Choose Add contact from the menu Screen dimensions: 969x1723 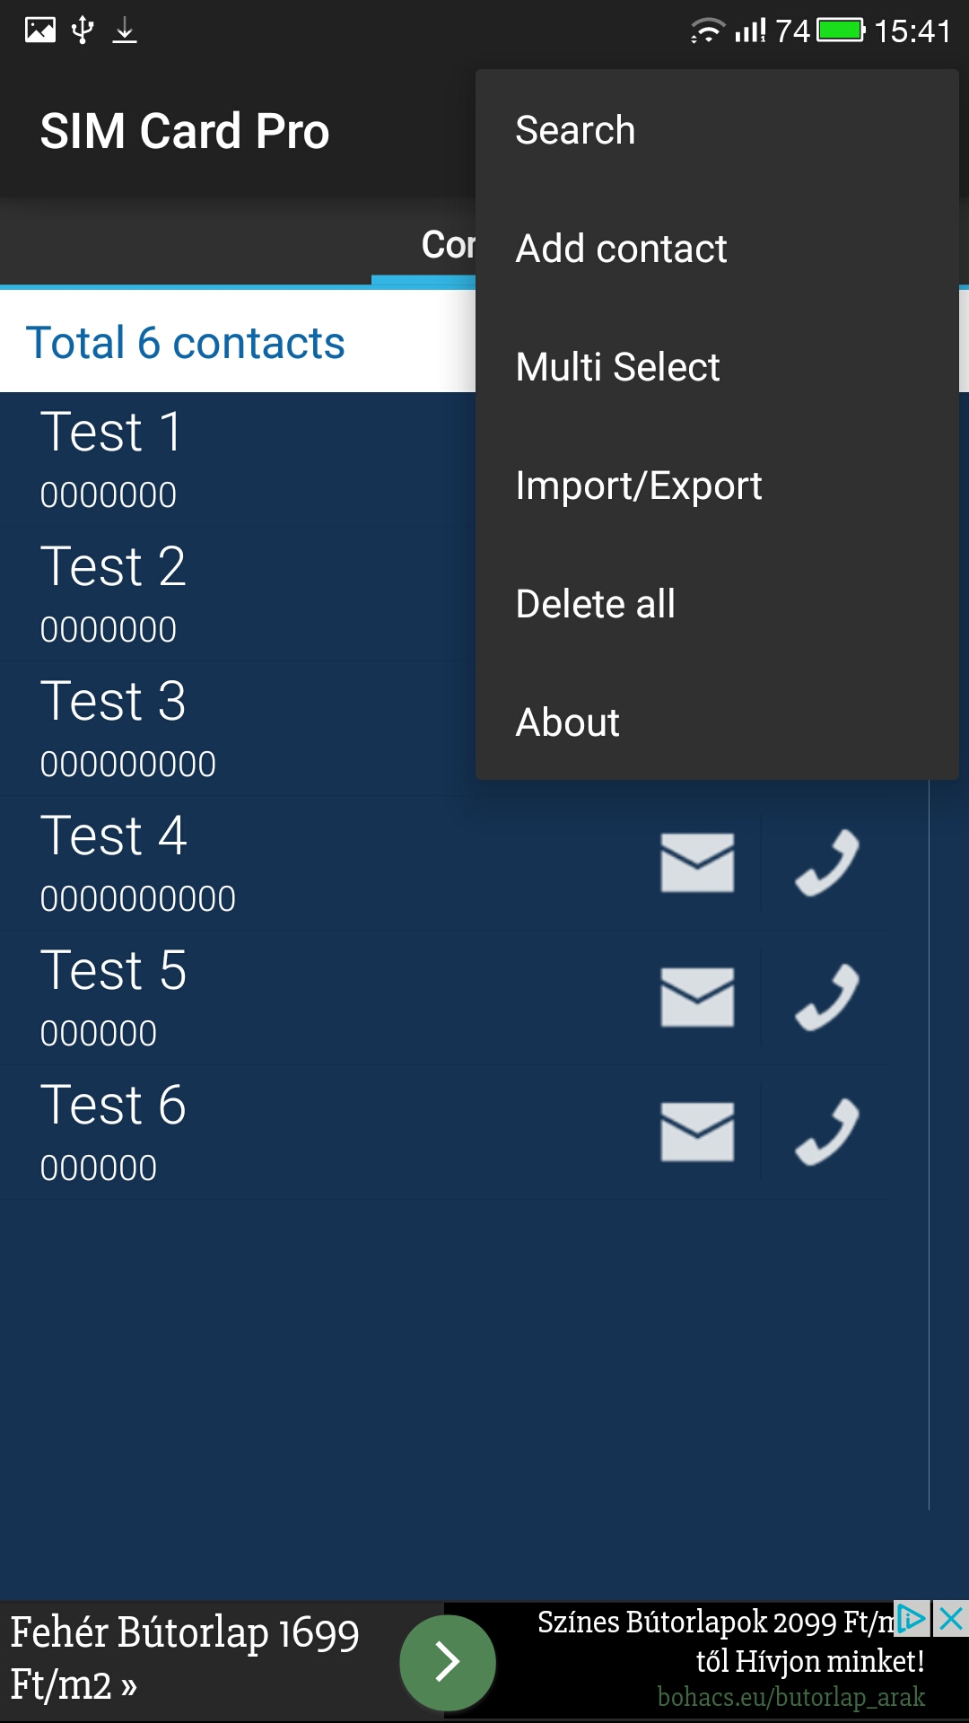coord(621,249)
